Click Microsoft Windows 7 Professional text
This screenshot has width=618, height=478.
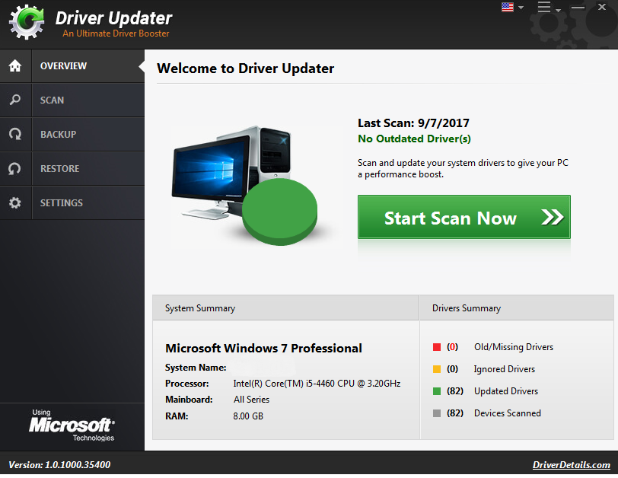click(x=263, y=349)
